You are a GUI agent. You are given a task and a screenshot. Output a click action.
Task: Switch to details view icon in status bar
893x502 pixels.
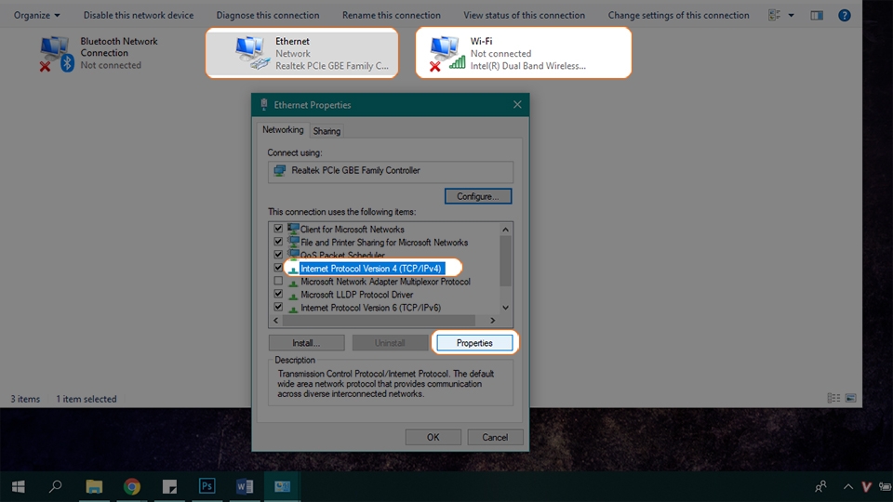point(833,398)
